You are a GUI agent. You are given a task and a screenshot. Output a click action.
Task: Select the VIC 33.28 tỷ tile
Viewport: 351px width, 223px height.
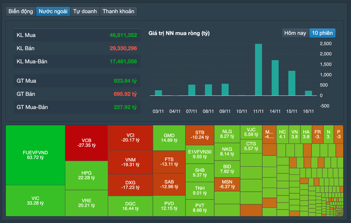[35, 200]
